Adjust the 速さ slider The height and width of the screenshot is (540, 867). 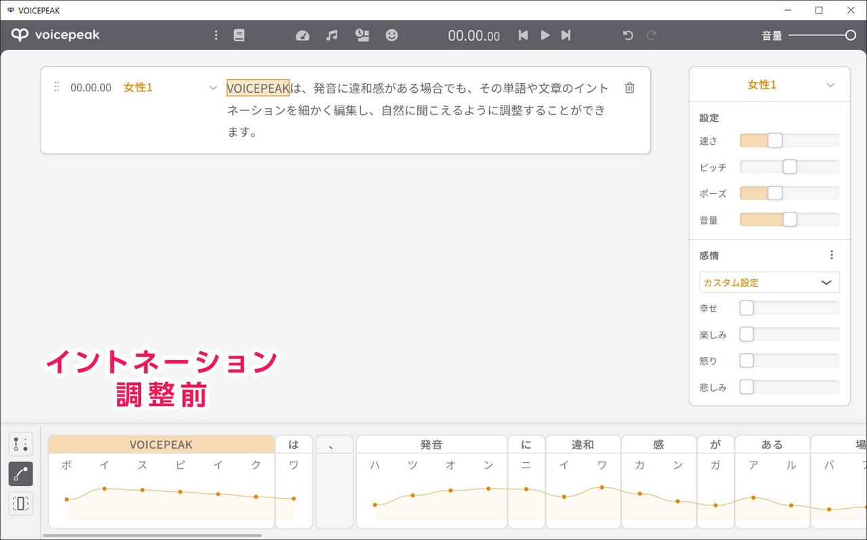click(789, 141)
